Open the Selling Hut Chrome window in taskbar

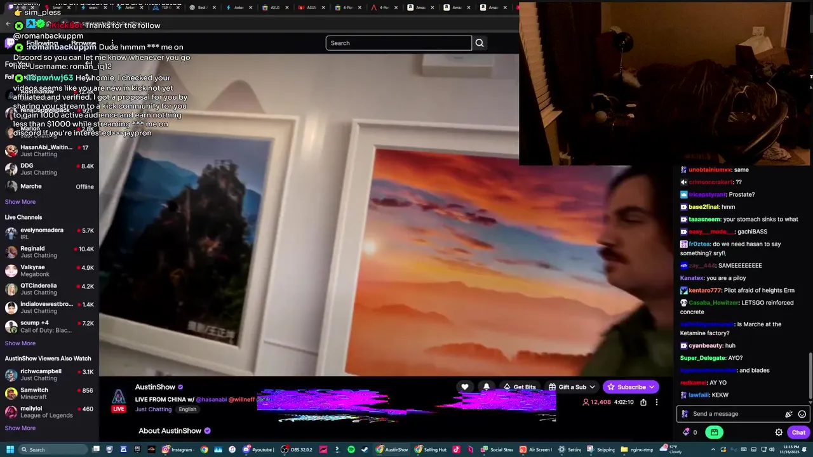click(430, 449)
